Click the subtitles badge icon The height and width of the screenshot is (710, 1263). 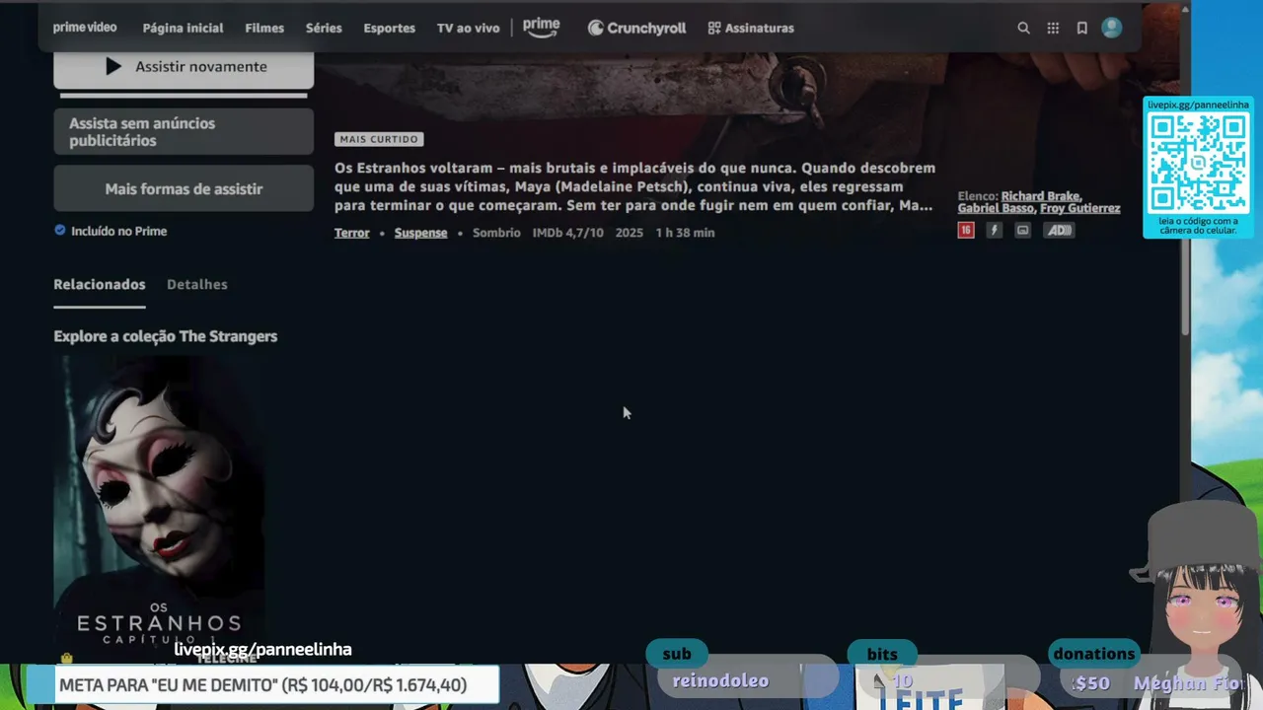[x=1022, y=230]
